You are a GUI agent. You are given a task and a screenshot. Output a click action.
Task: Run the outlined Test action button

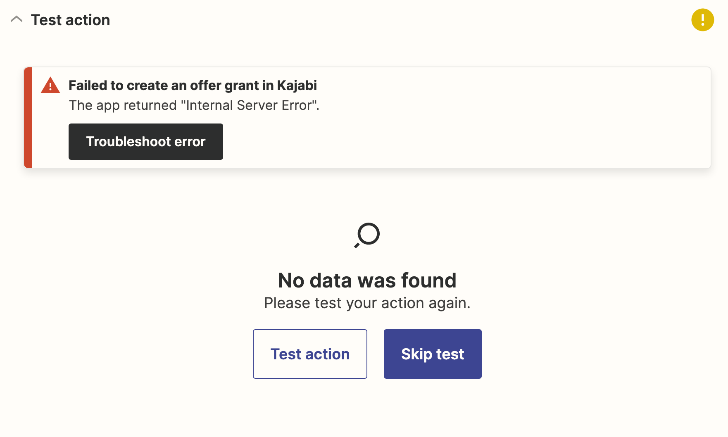coord(310,354)
